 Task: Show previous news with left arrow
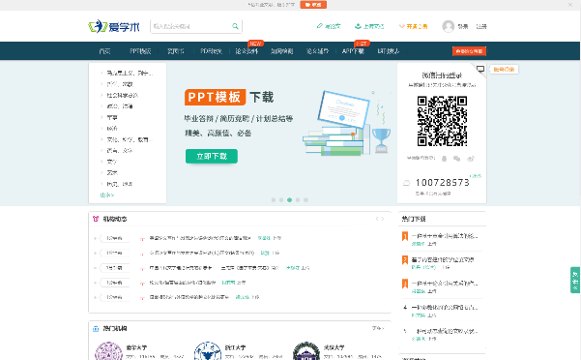(377, 219)
